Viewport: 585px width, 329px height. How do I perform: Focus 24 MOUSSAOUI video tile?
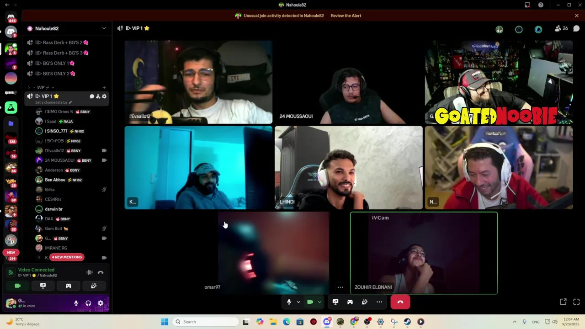[x=349, y=82]
